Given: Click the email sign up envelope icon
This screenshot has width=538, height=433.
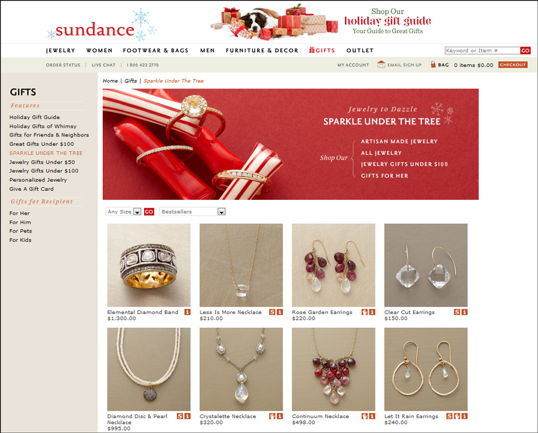Looking at the screenshot, I should click(x=381, y=64).
